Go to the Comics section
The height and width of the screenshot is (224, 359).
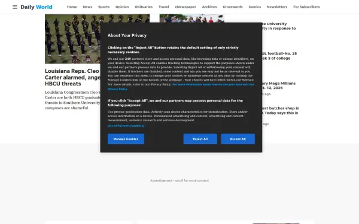255,7
